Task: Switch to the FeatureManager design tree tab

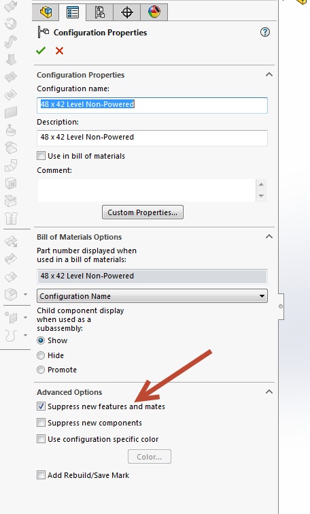Action: click(x=46, y=12)
